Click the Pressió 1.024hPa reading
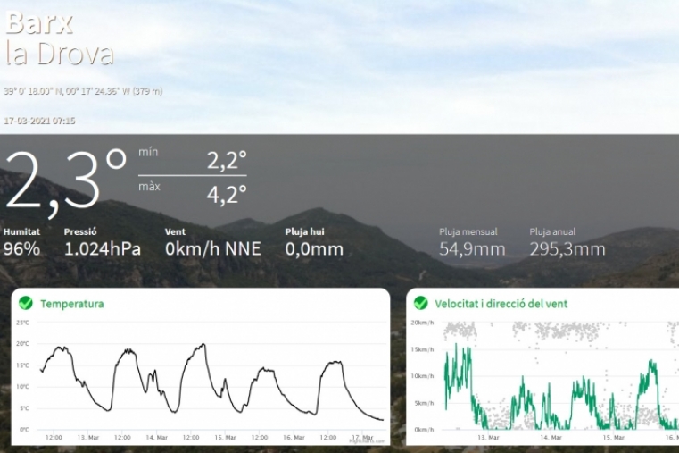 pyautogui.click(x=102, y=249)
